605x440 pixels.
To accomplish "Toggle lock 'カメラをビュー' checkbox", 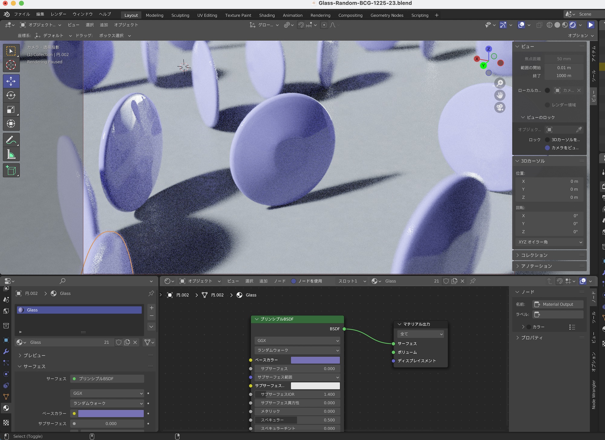I will tap(547, 148).
